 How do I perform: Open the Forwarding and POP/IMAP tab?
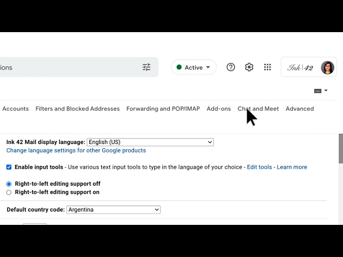[x=163, y=109]
